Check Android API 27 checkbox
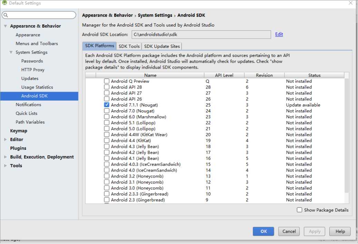The image size is (358, 244). (x=106, y=93)
